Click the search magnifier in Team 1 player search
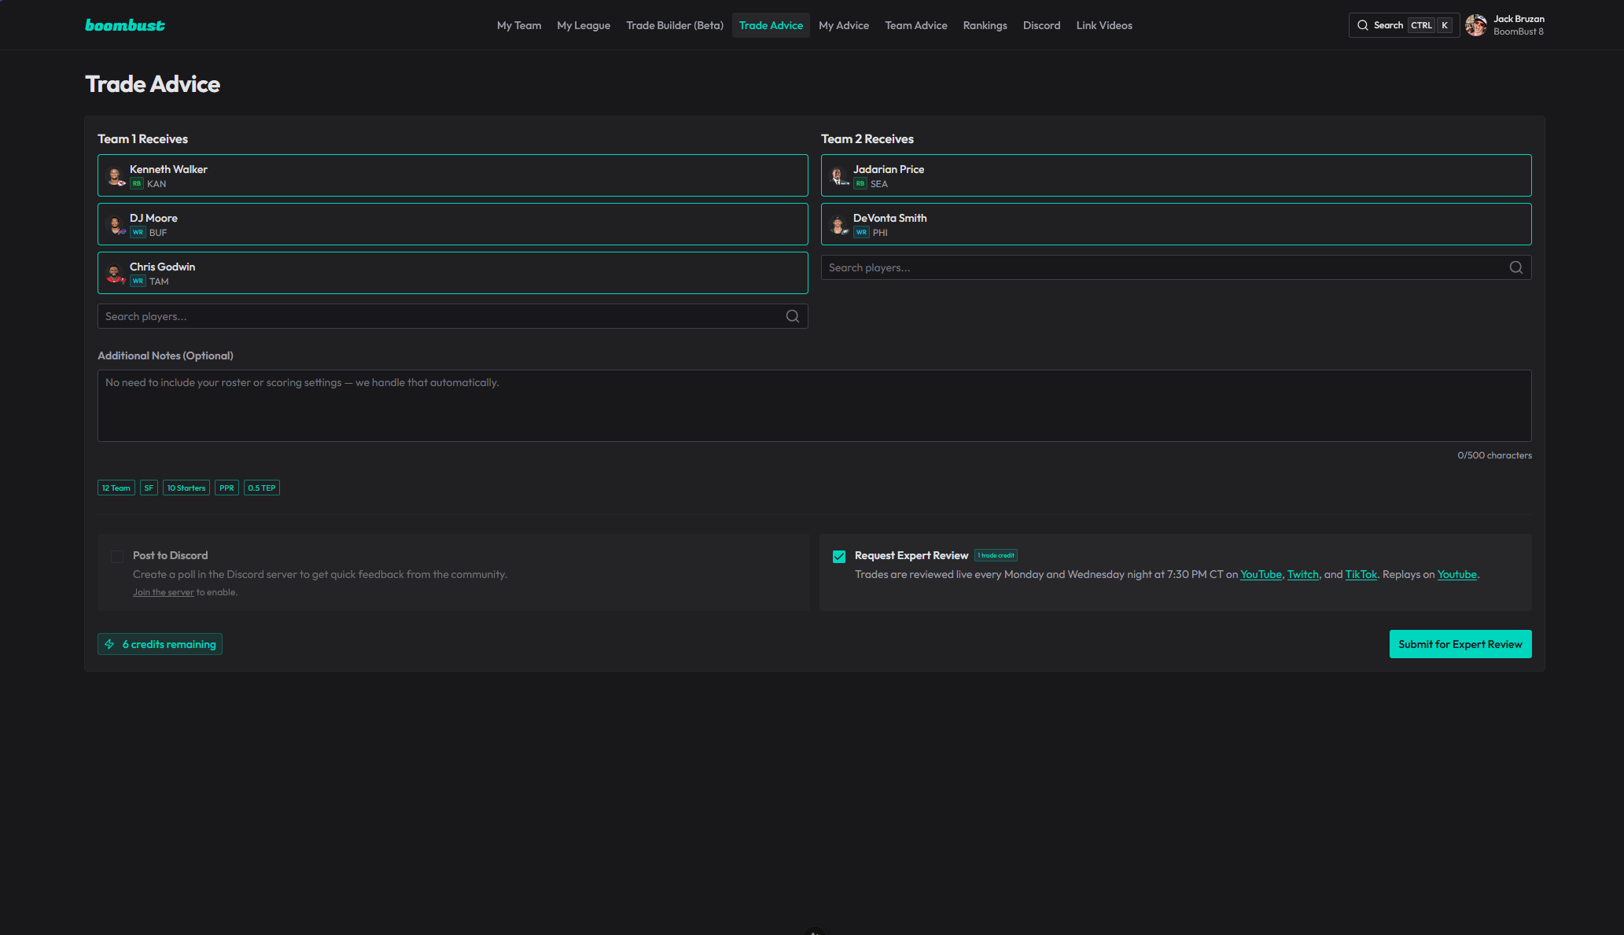The height and width of the screenshot is (935, 1624). pos(793,316)
